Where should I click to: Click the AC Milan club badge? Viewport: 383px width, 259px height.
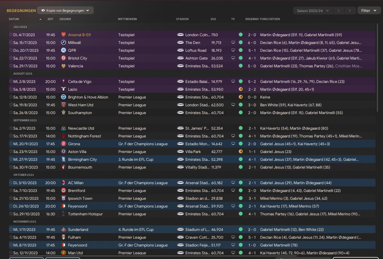[x=63, y=183]
